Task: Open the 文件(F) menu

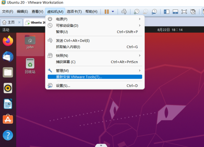Action: (x=8, y=12)
